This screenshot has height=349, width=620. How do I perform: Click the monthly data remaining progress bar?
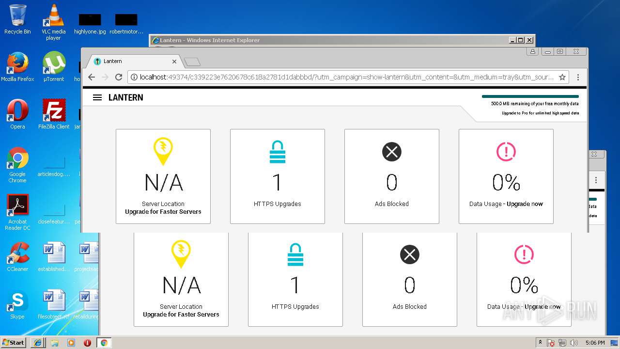[530, 96]
